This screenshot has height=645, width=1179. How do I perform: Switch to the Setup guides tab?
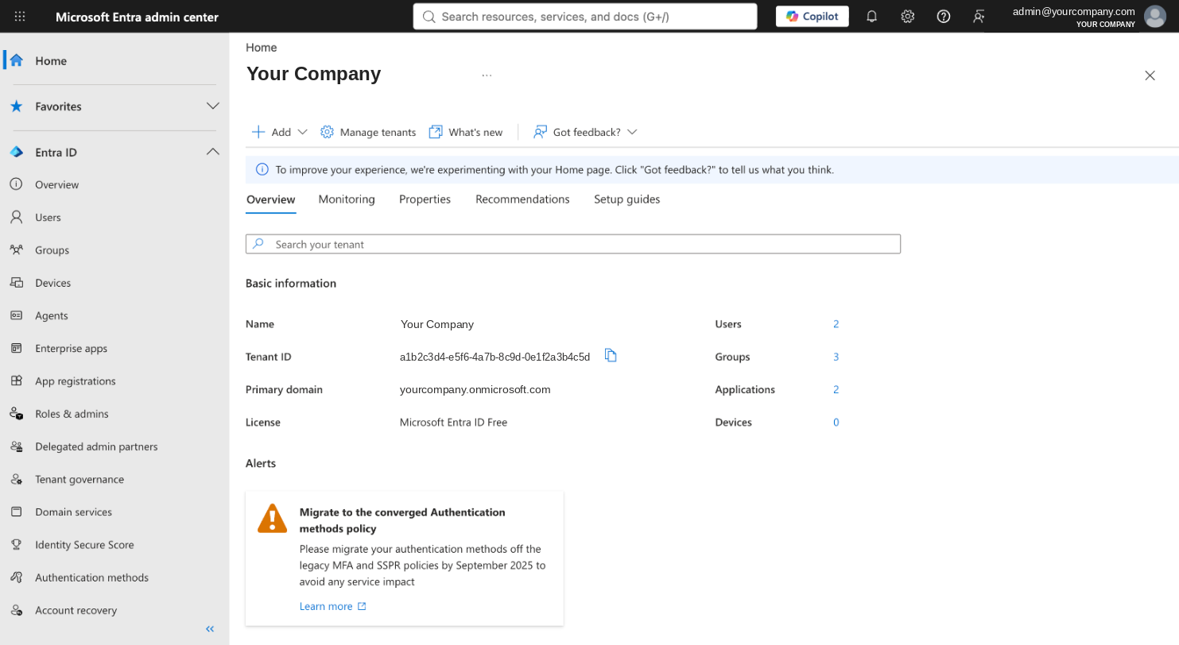(627, 199)
